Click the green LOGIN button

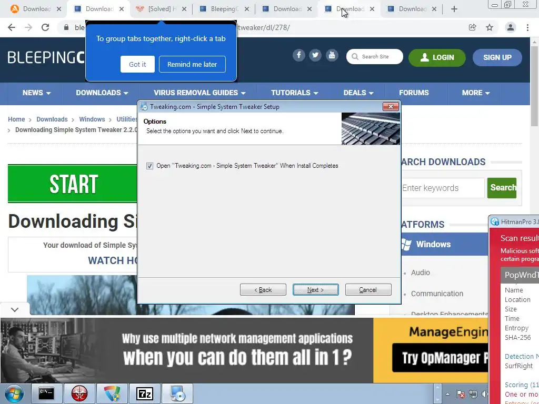tap(437, 57)
